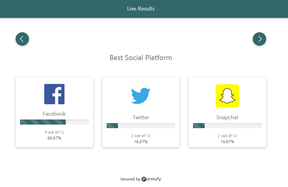Click the Snapchat progress bar
This screenshot has width=288, height=187.
[227, 125]
